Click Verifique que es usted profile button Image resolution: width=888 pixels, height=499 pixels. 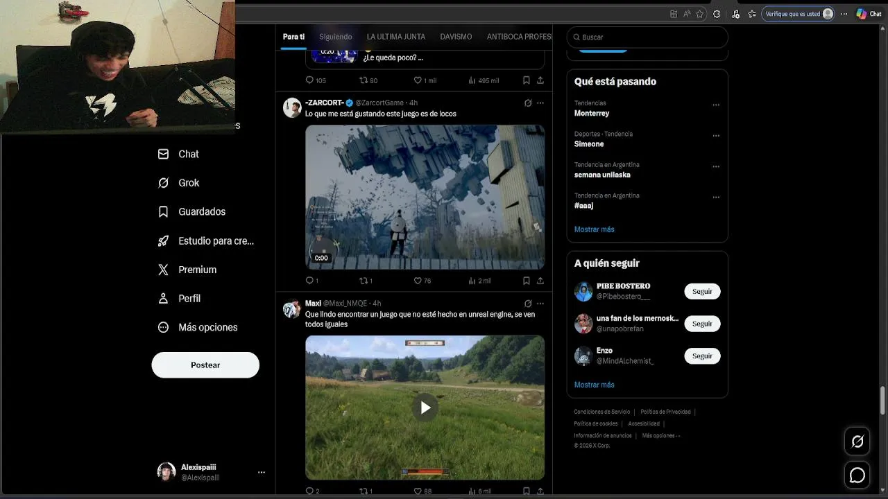point(798,14)
